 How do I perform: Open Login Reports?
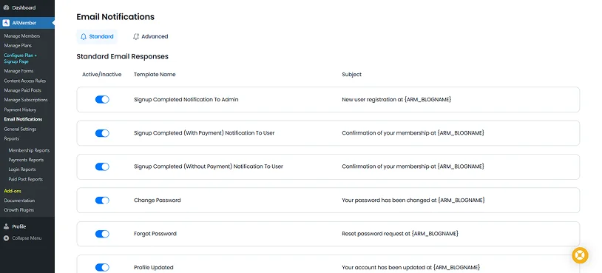click(x=22, y=169)
